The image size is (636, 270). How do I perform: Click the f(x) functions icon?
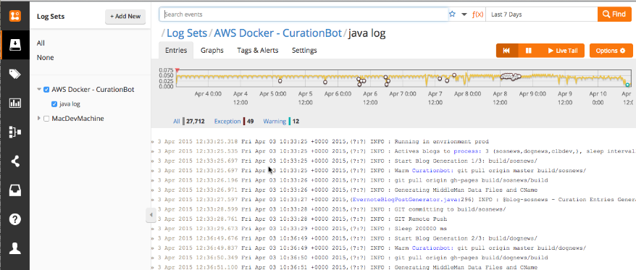click(x=478, y=14)
